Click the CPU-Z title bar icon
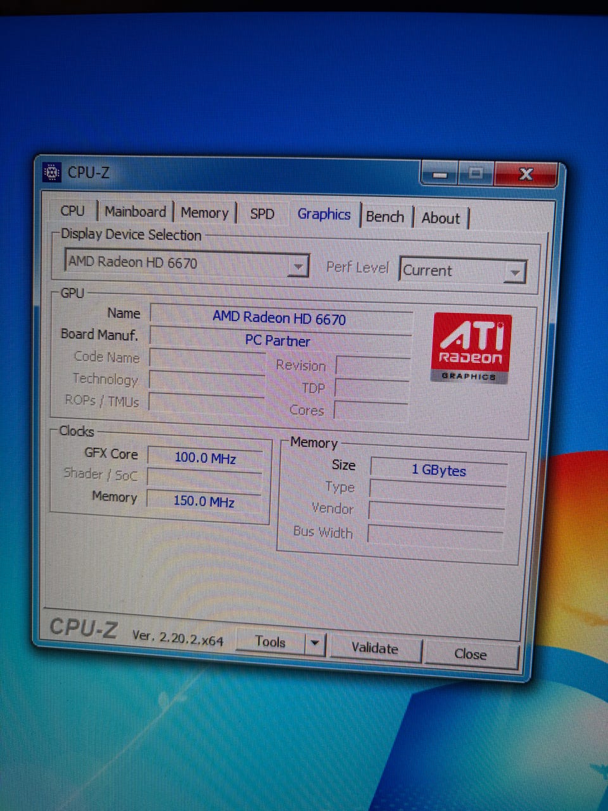Viewport: 608px width, 811px height. [51, 172]
